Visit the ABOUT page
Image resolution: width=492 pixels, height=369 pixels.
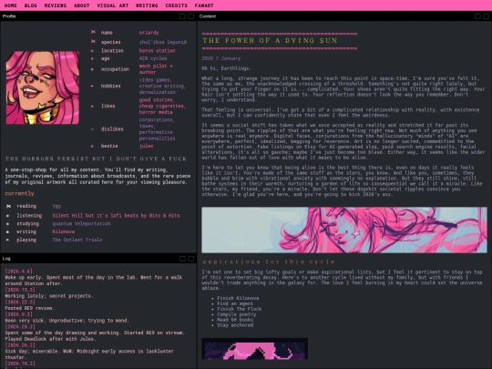pyautogui.click(x=82, y=5)
